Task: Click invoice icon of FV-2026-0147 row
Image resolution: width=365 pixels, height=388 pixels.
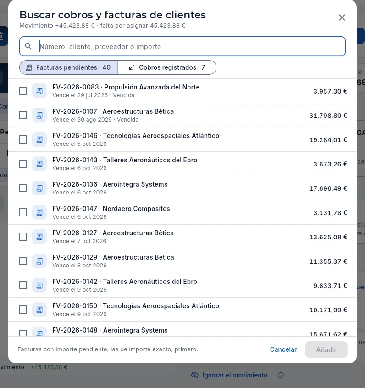Action: (39, 212)
